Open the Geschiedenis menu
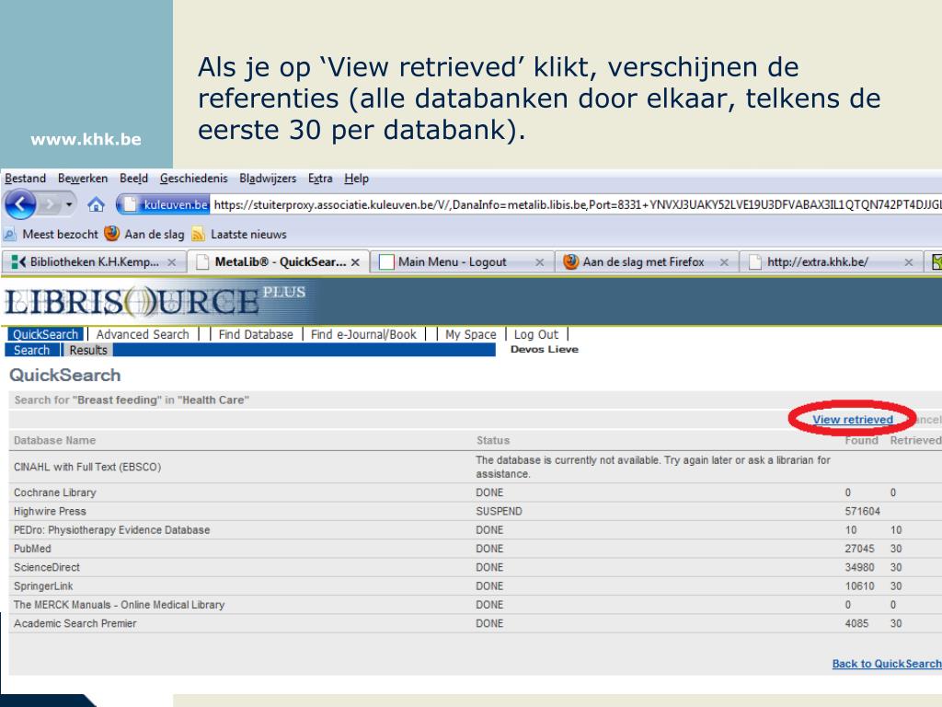942x707 pixels. (193, 179)
